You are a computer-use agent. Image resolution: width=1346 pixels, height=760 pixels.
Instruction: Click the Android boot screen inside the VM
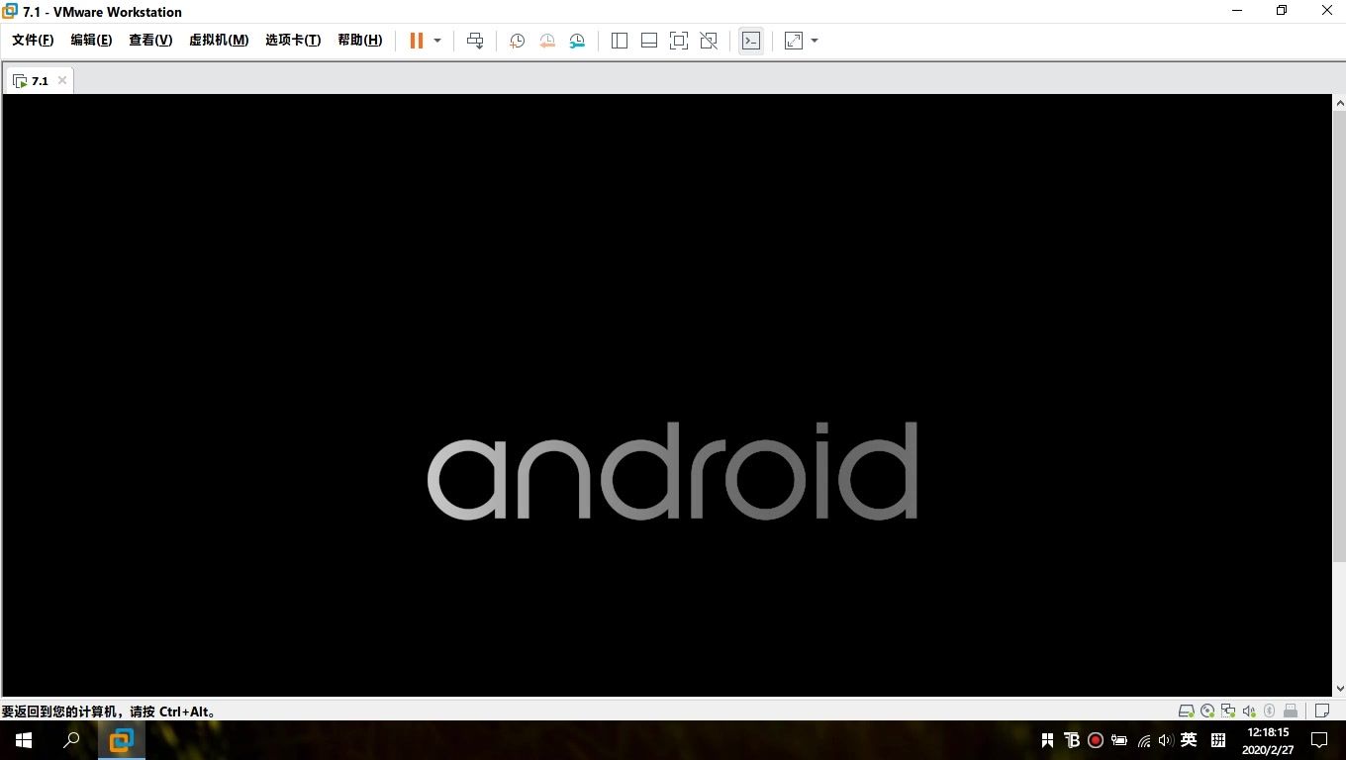(667, 396)
